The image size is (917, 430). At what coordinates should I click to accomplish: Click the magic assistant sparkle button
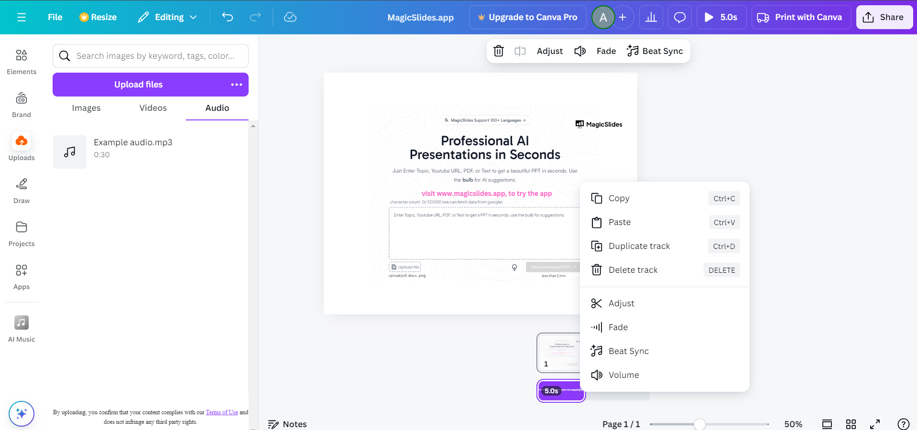click(x=22, y=413)
